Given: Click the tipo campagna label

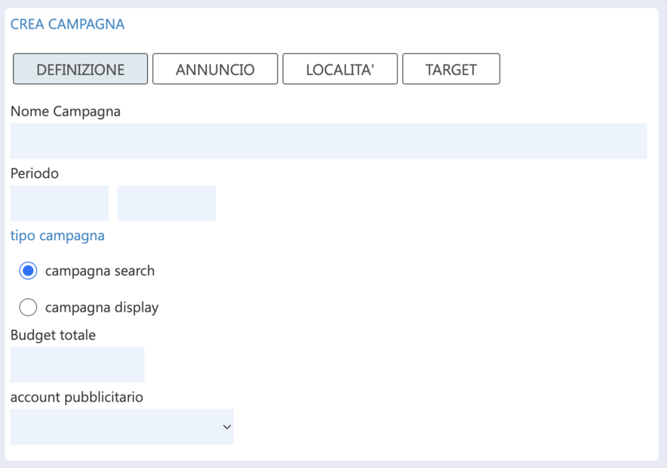Looking at the screenshot, I should 57,236.
